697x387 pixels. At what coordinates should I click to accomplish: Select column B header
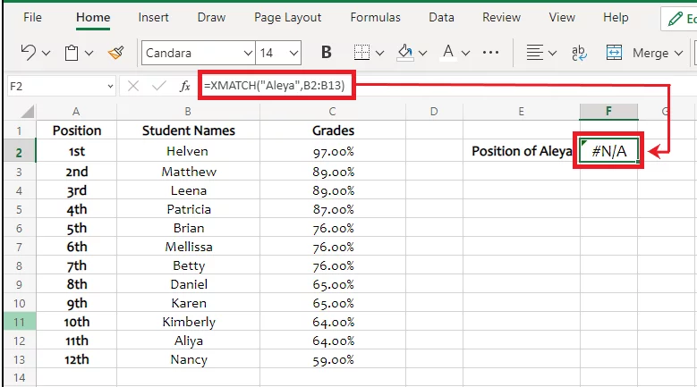(188, 112)
